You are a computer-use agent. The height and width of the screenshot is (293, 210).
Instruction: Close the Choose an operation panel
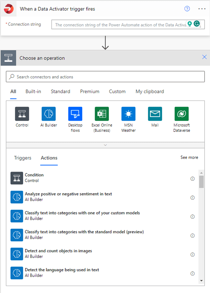pyautogui.click(x=204, y=57)
